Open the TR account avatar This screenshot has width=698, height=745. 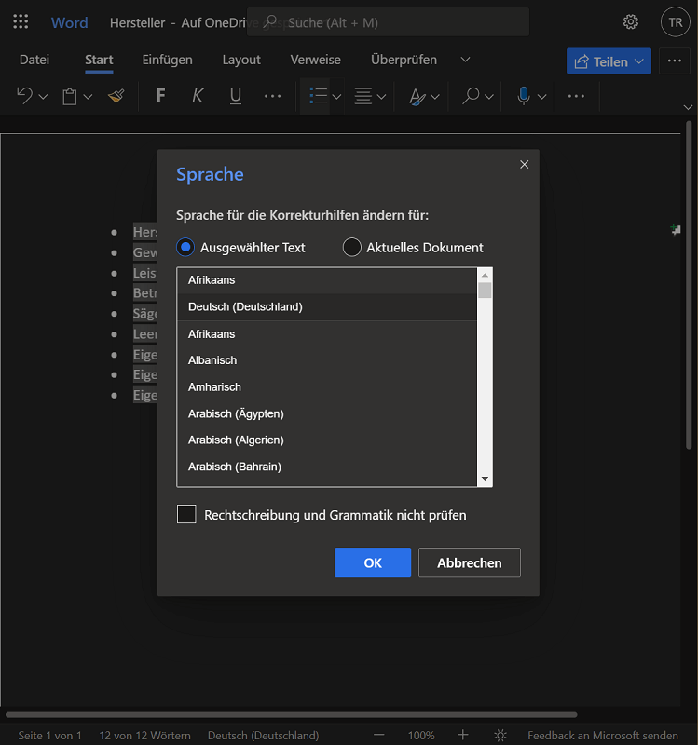click(676, 22)
